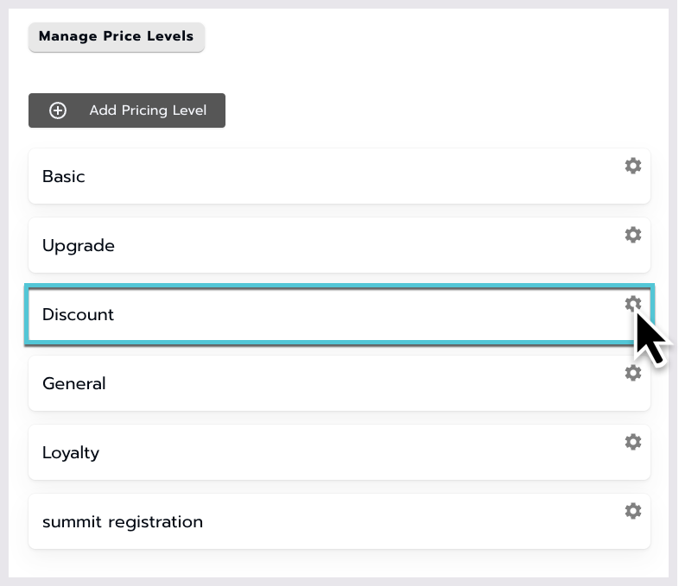
Task: Select the Upgrade pricing level row
Action: [339, 245]
